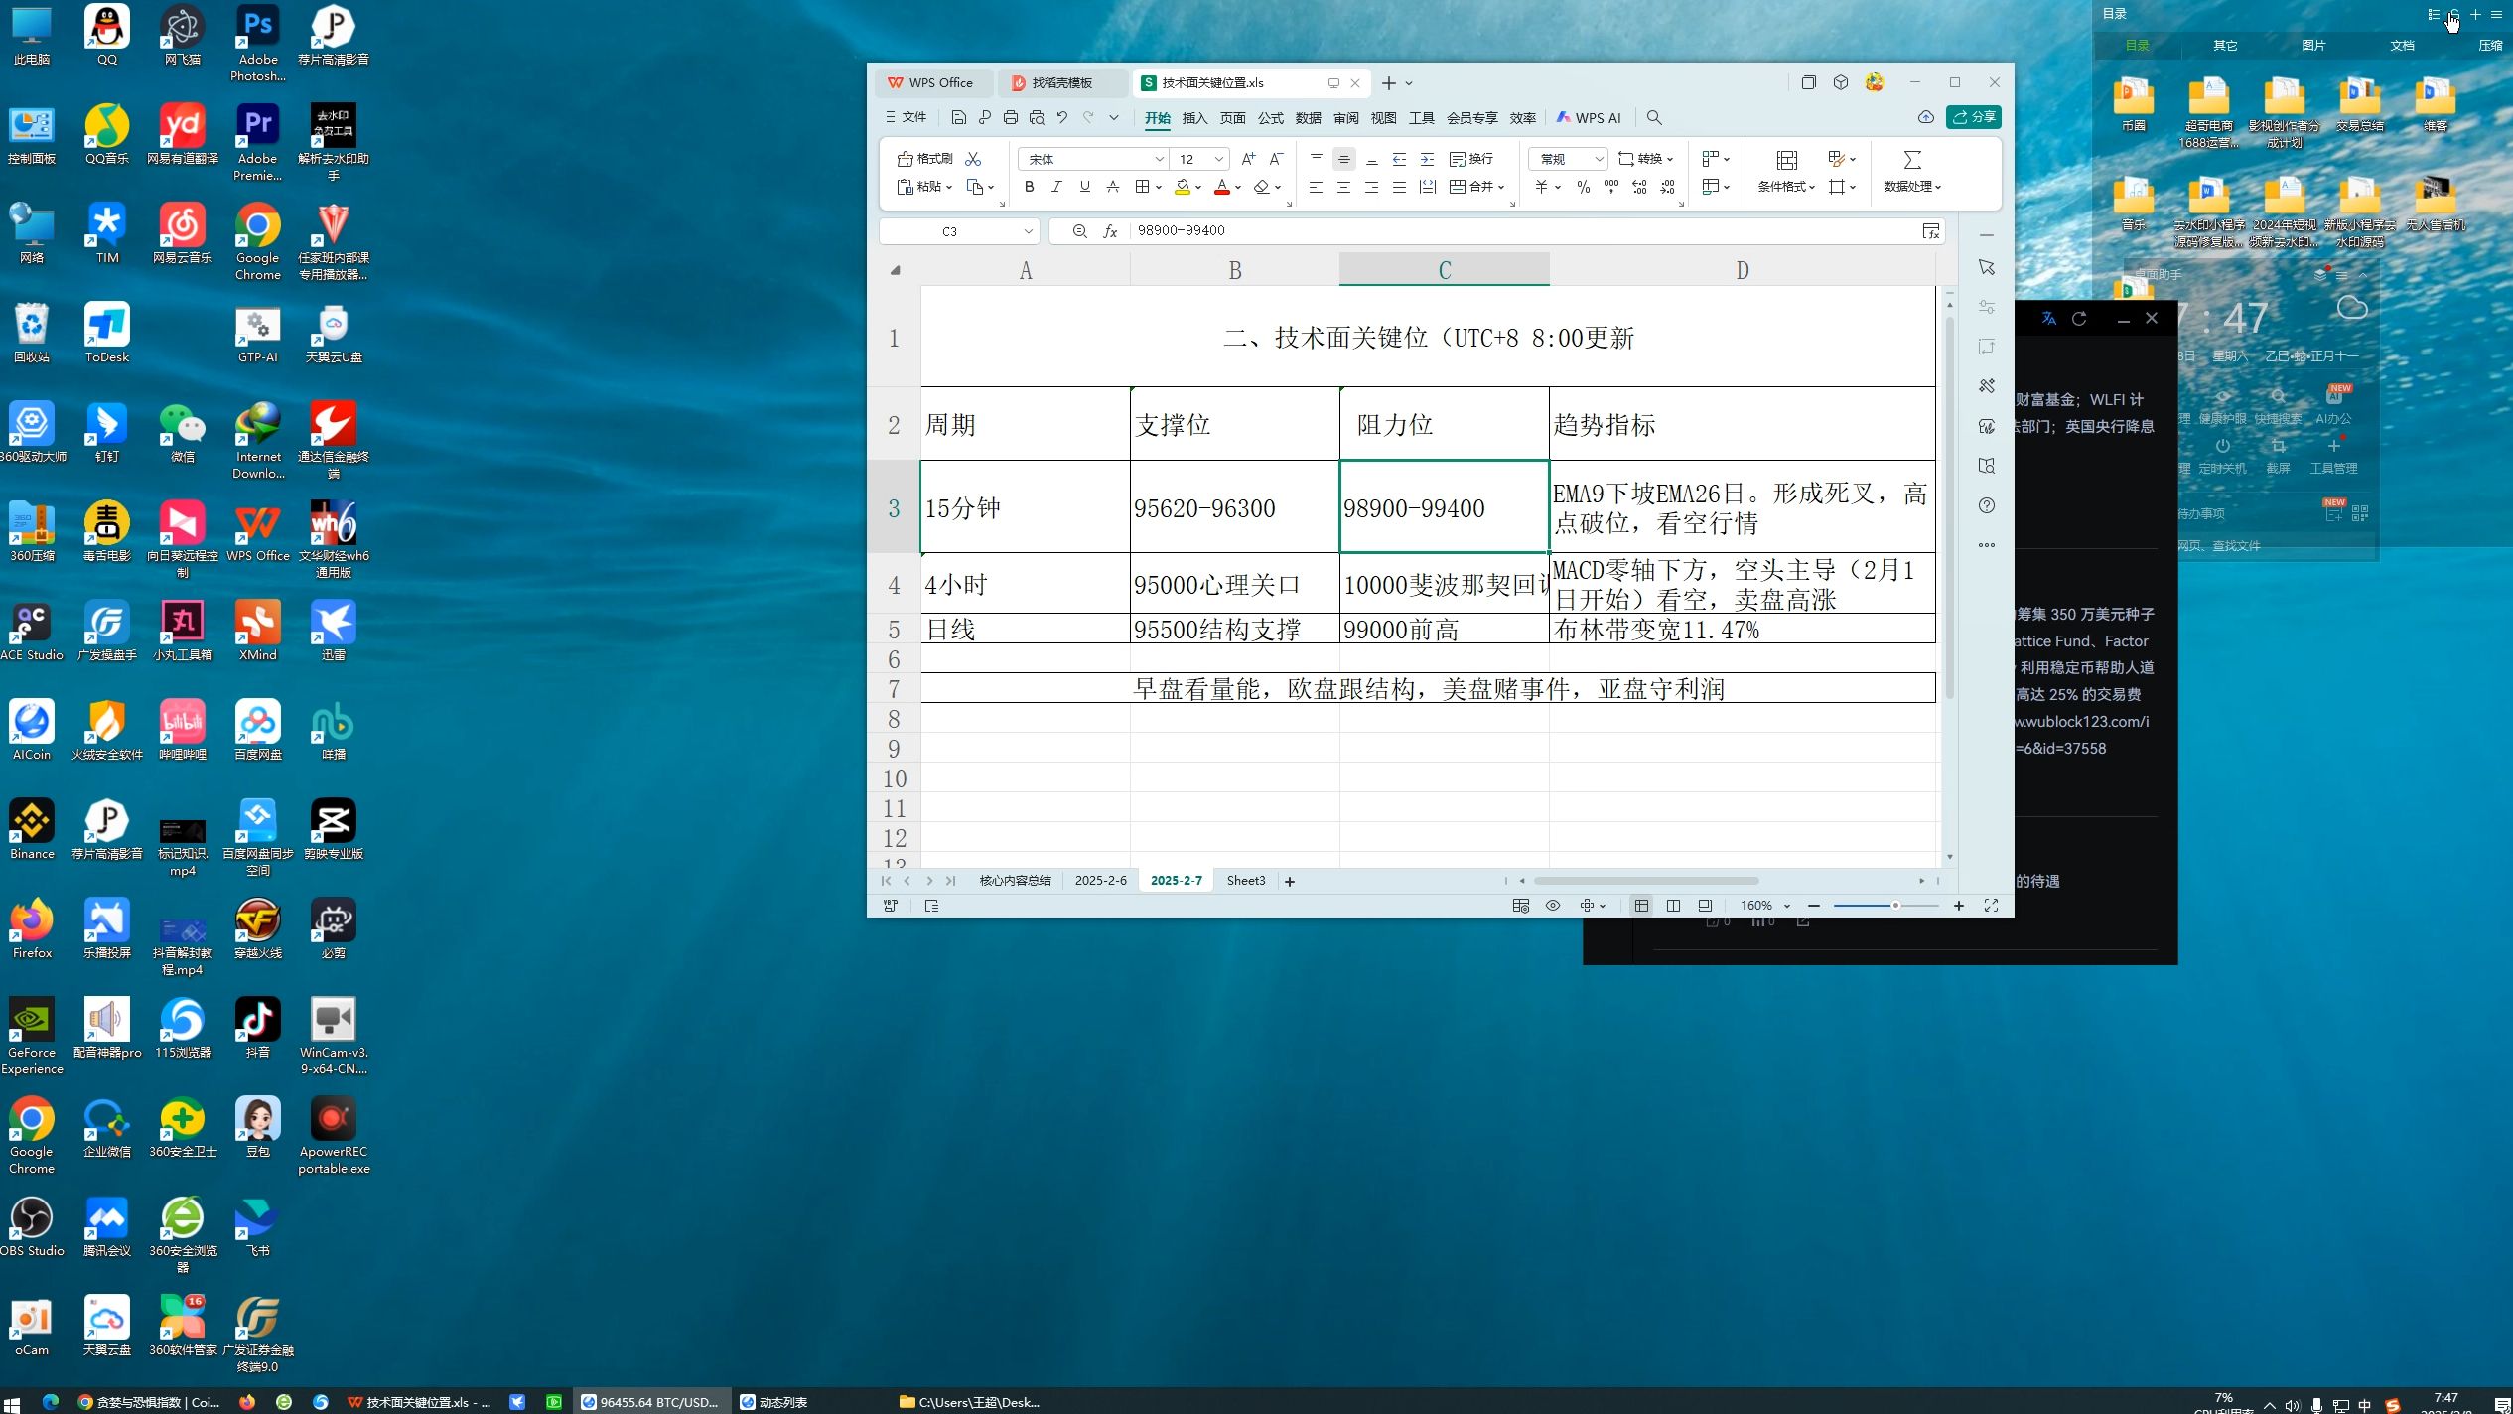This screenshot has width=2513, height=1414.
Task: Click the Sum (数据处理) sigma icon
Action: (x=1912, y=160)
